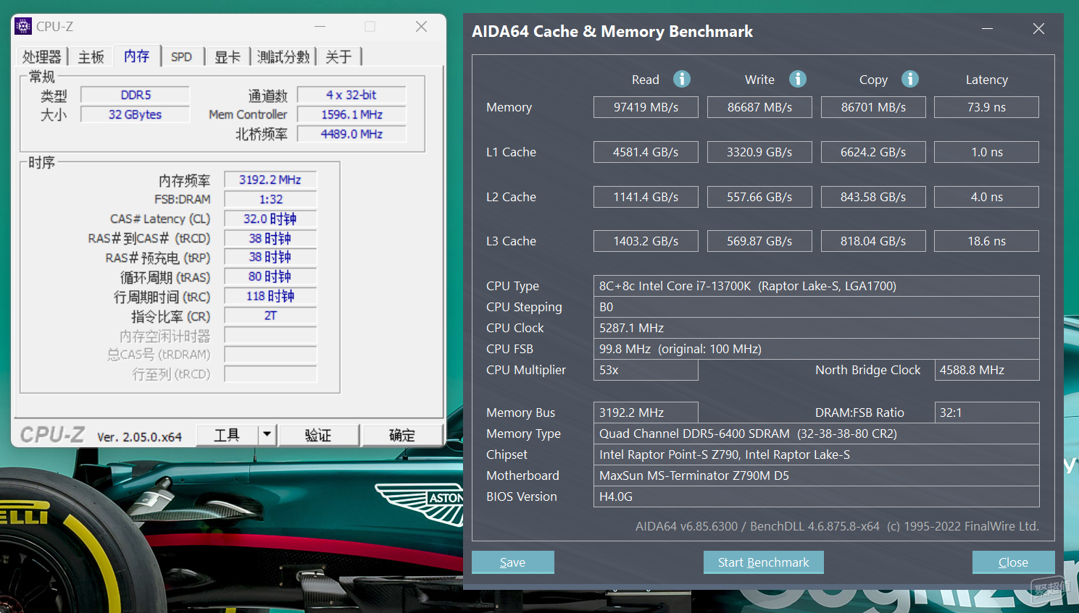Minimize the CPU-Z window
Image resolution: width=1079 pixels, height=613 pixels.
[320, 27]
